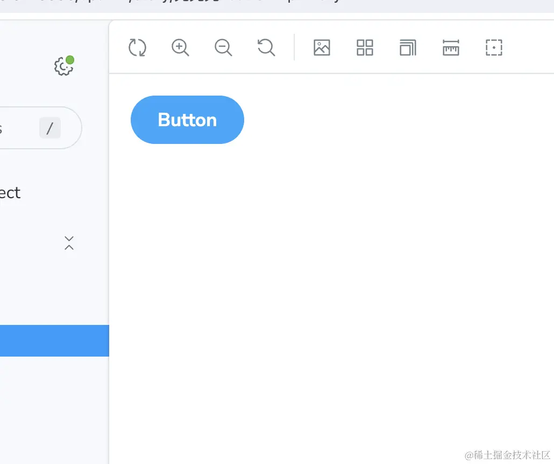
Task: Click the green notification dot on gear
Action: coord(70,60)
